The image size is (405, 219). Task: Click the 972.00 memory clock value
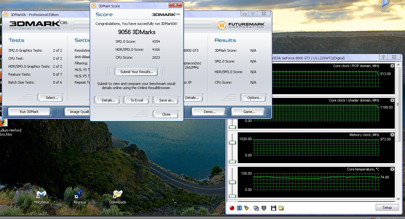pyautogui.click(x=386, y=140)
